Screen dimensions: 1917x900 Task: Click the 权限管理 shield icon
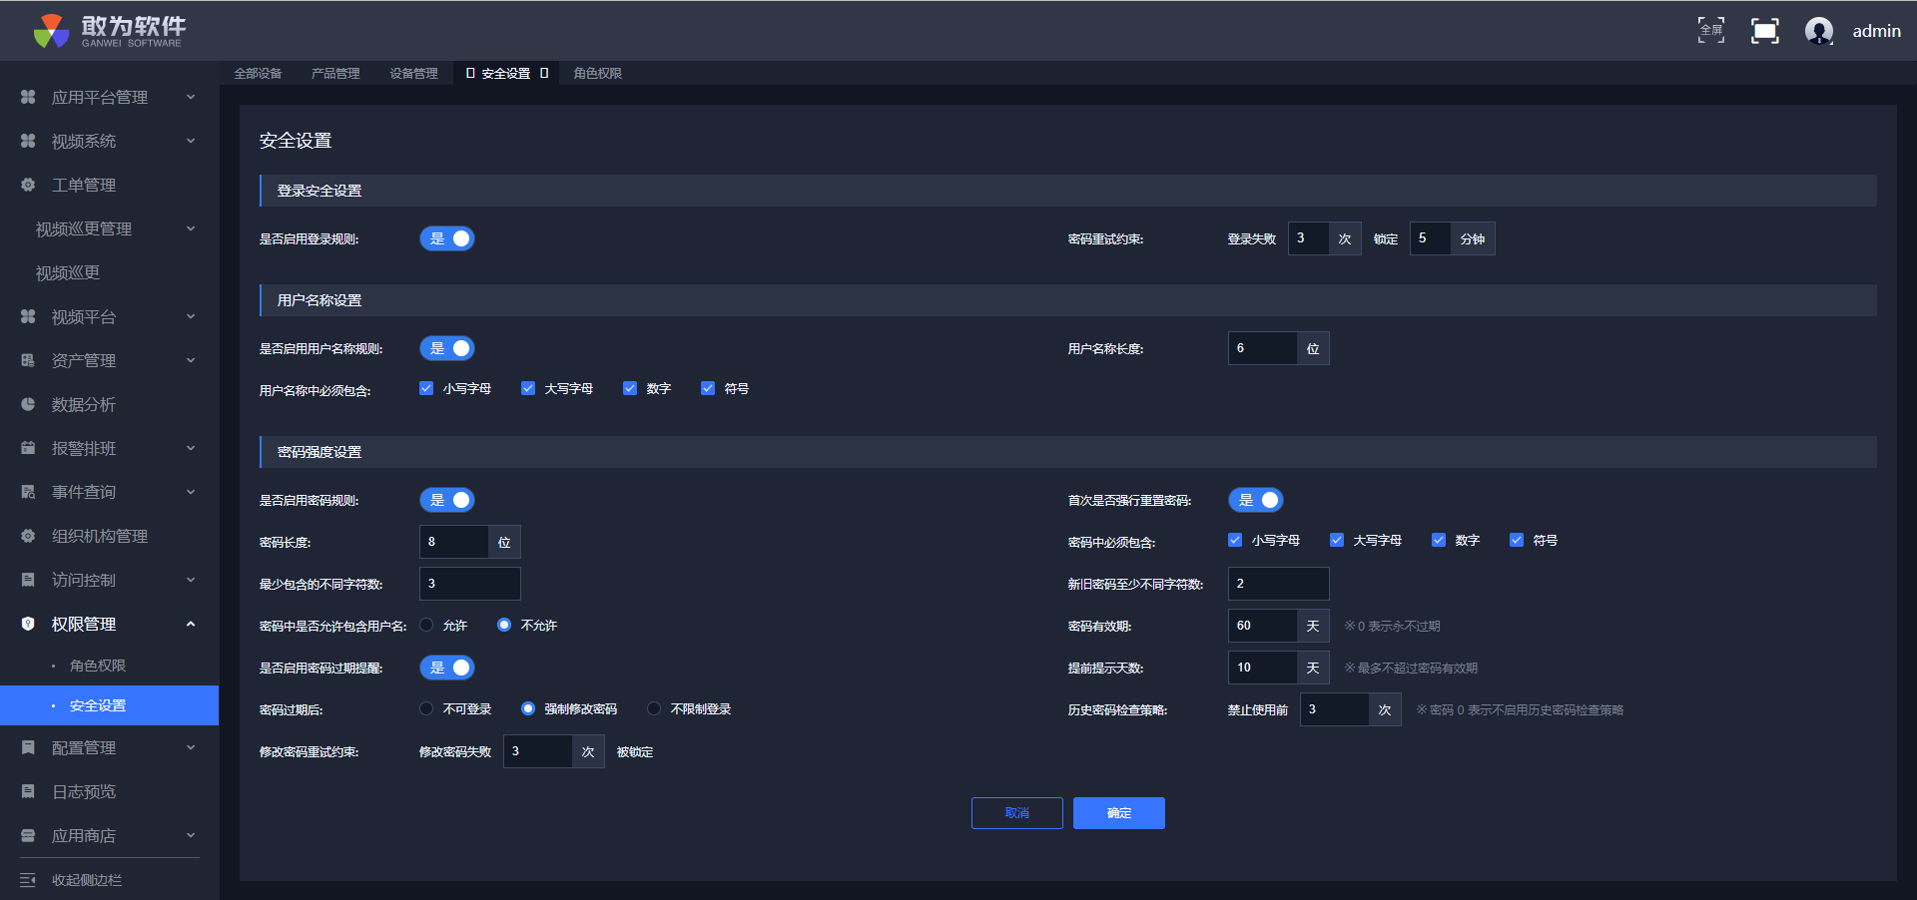pyautogui.click(x=28, y=624)
